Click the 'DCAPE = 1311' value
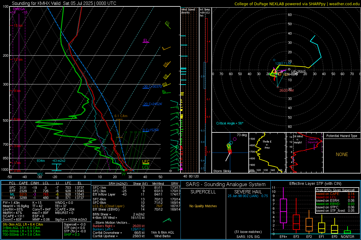This screenshot has height=240, width=361. point(13,216)
